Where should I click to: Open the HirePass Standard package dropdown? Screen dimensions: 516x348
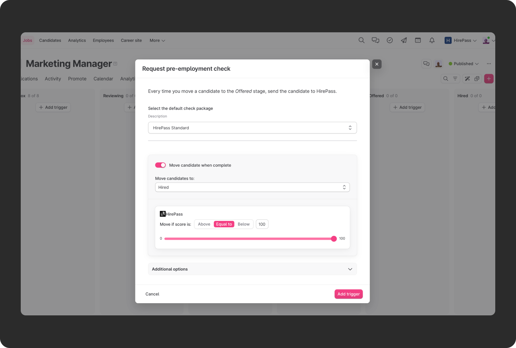coord(253,128)
